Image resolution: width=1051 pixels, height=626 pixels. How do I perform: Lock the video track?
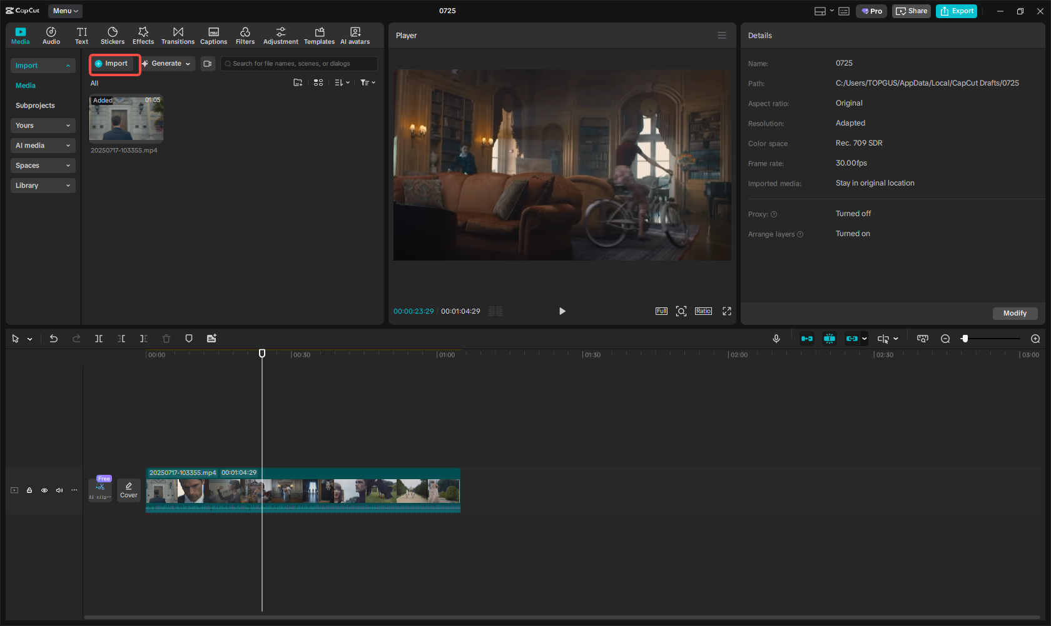[x=29, y=490]
